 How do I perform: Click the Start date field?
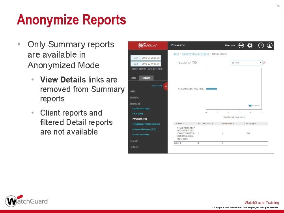pyautogui.click(x=146, y=58)
